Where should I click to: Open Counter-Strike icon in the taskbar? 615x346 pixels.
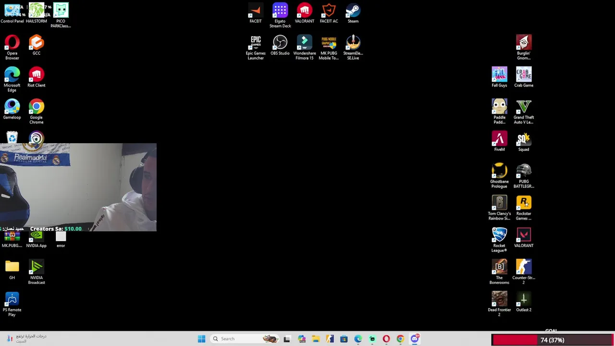coord(330,339)
